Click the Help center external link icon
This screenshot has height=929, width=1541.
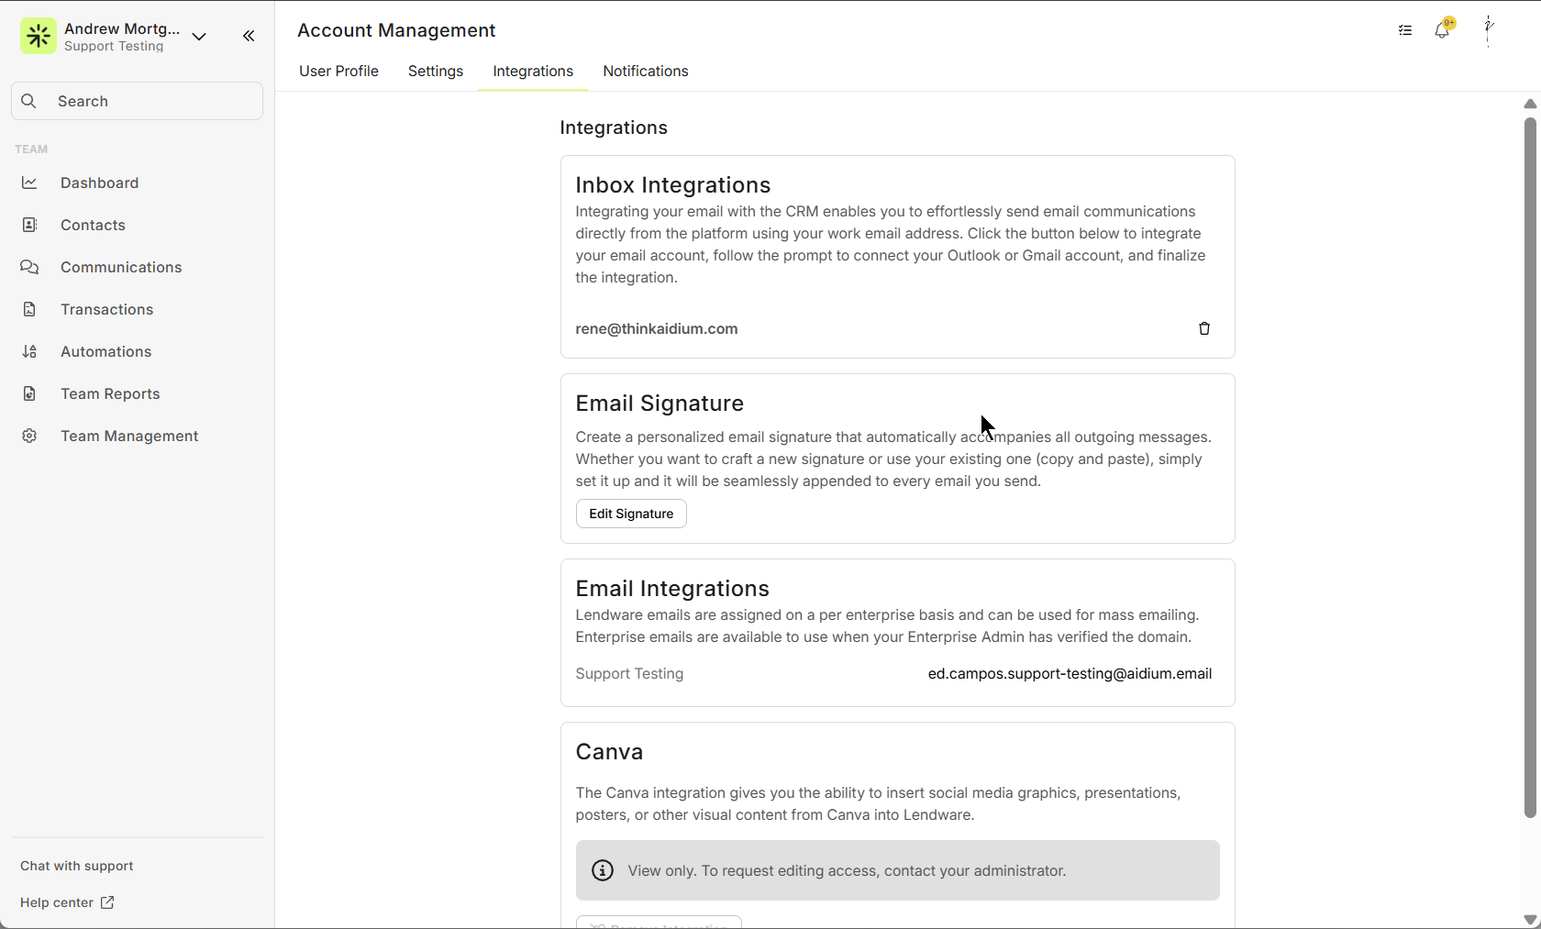pyautogui.click(x=107, y=902)
